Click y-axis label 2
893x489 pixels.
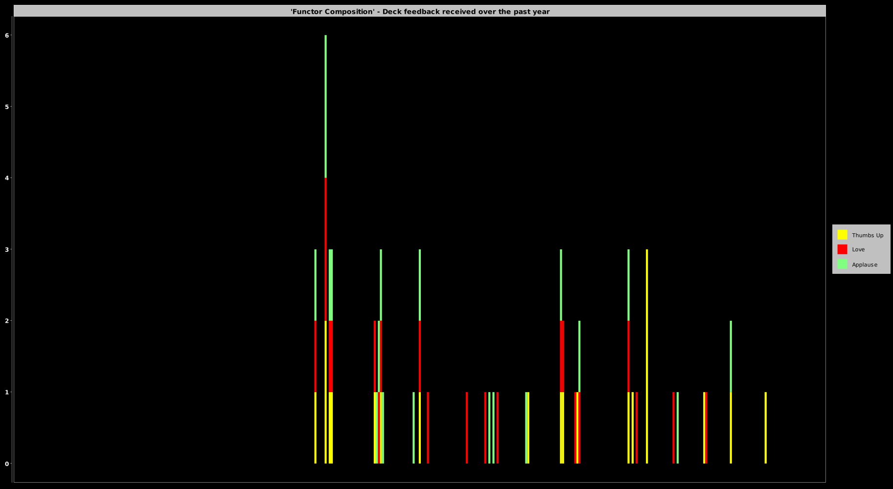[x=7, y=321]
